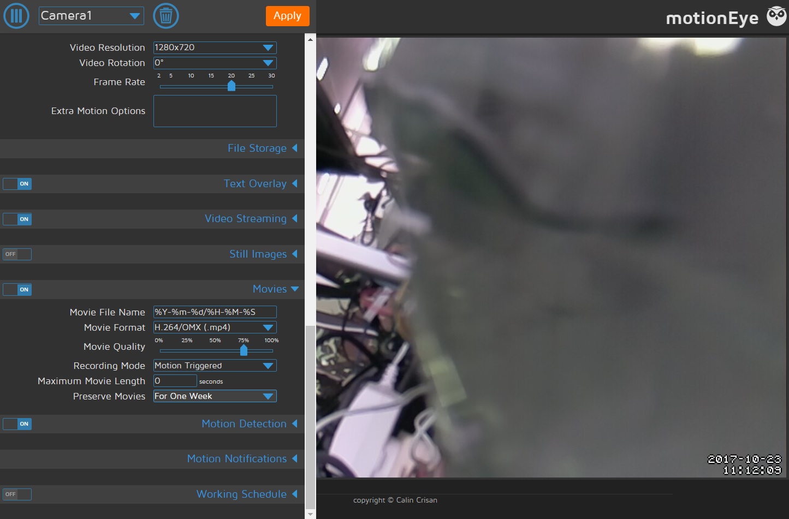
Task: Disable the Text Overlay toggle
Action: 17,183
